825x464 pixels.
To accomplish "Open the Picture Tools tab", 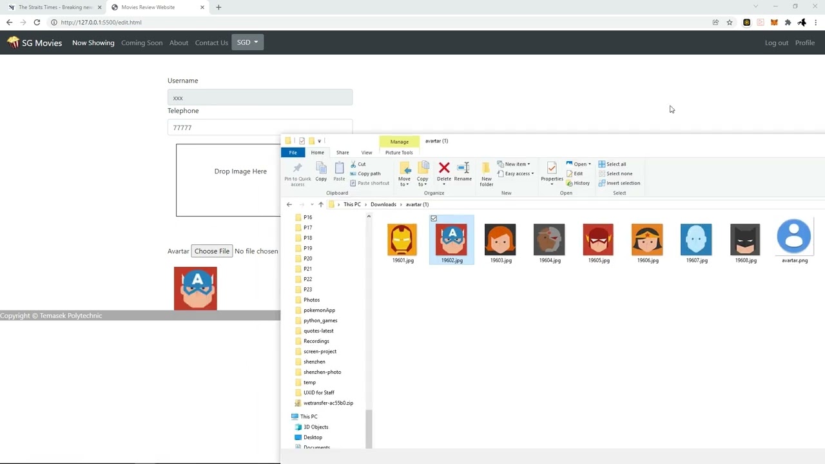I will pyautogui.click(x=399, y=153).
